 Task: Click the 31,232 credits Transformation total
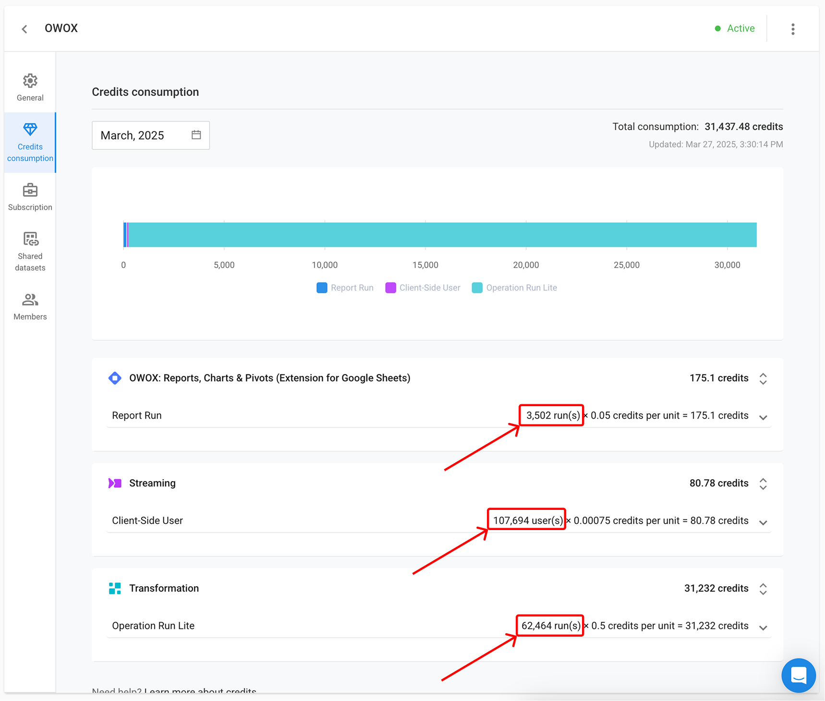click(x=716, y=588)
